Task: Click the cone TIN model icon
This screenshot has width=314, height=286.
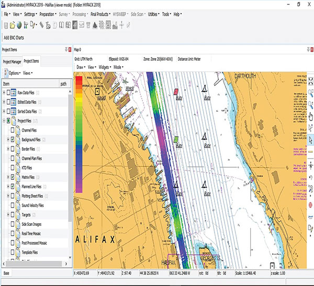Action: pyautogui.click(x=95, y=25)
